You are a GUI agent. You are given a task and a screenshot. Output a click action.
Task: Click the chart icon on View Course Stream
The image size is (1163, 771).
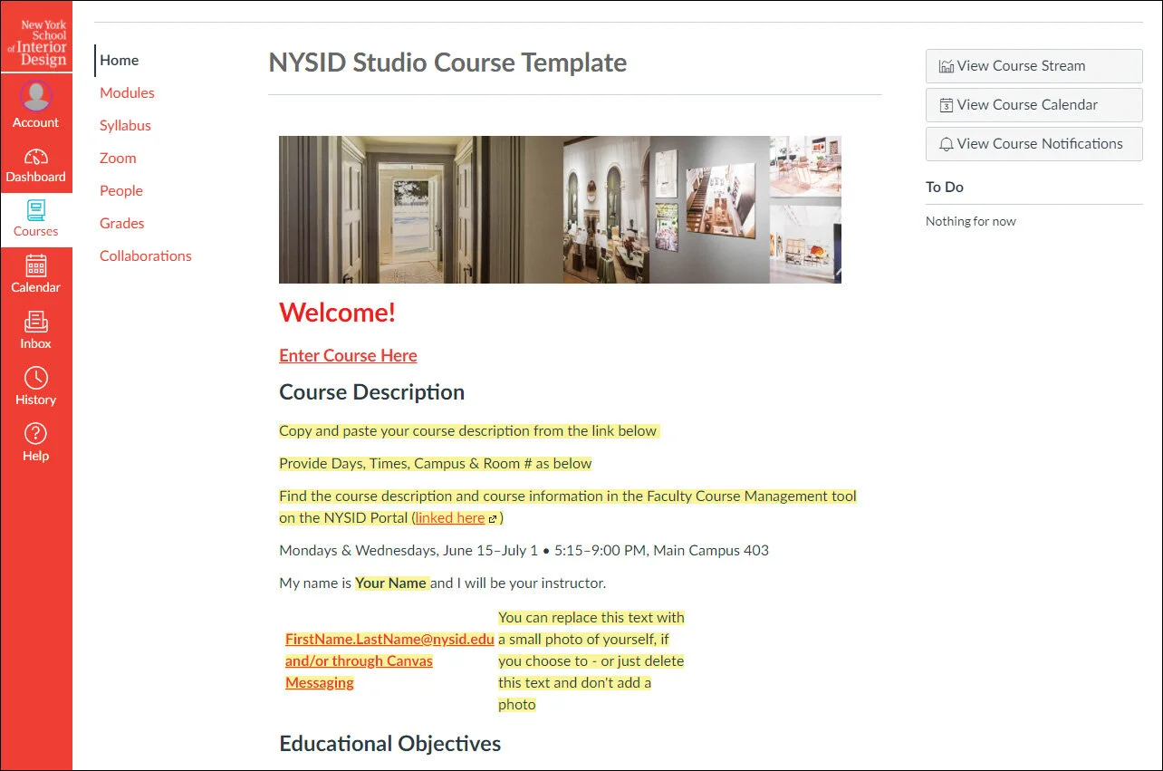coord(947,65)
